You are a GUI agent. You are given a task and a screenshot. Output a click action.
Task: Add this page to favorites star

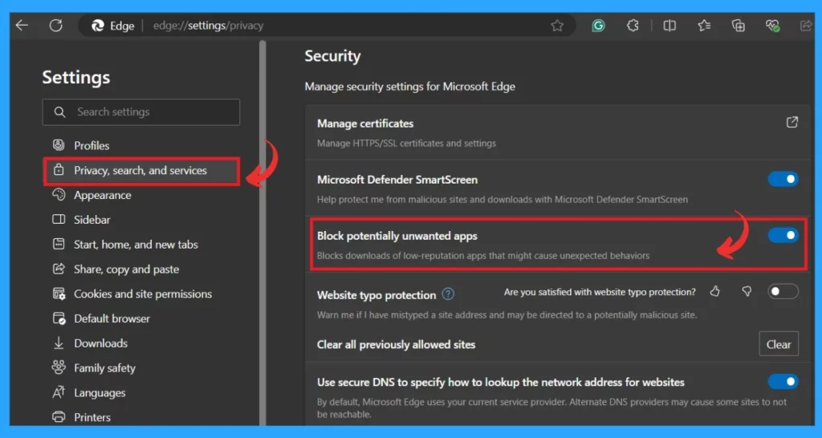click(x=557, y=25)
